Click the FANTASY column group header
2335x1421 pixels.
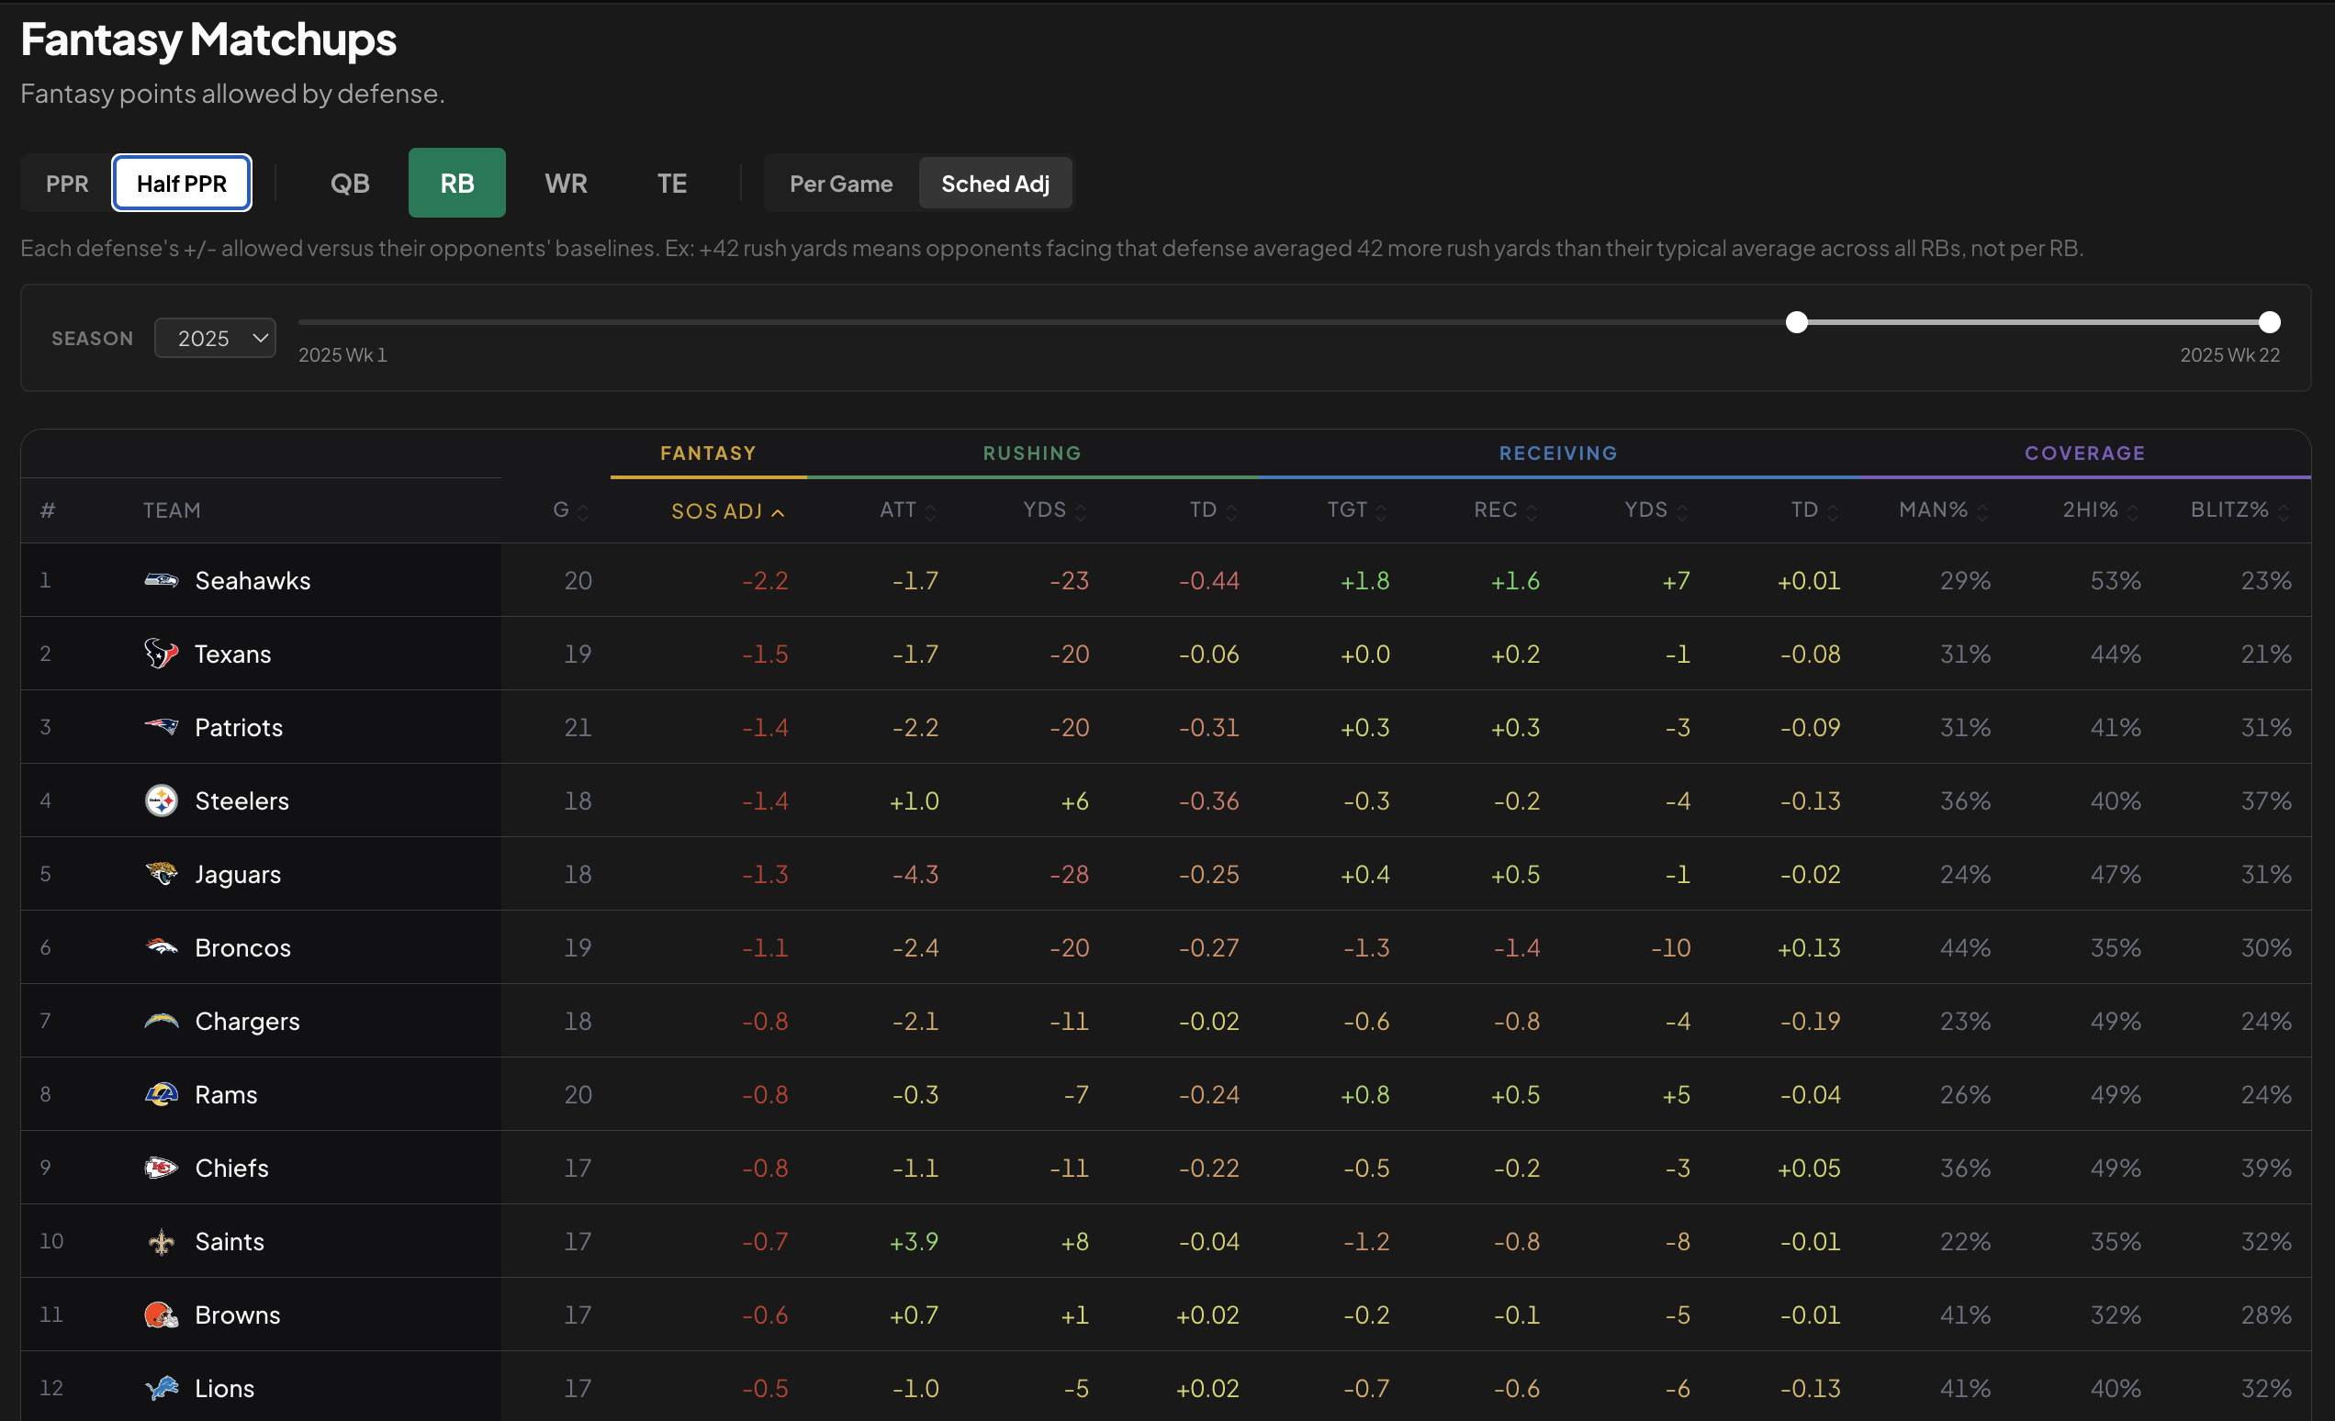(x=708, y=453)
